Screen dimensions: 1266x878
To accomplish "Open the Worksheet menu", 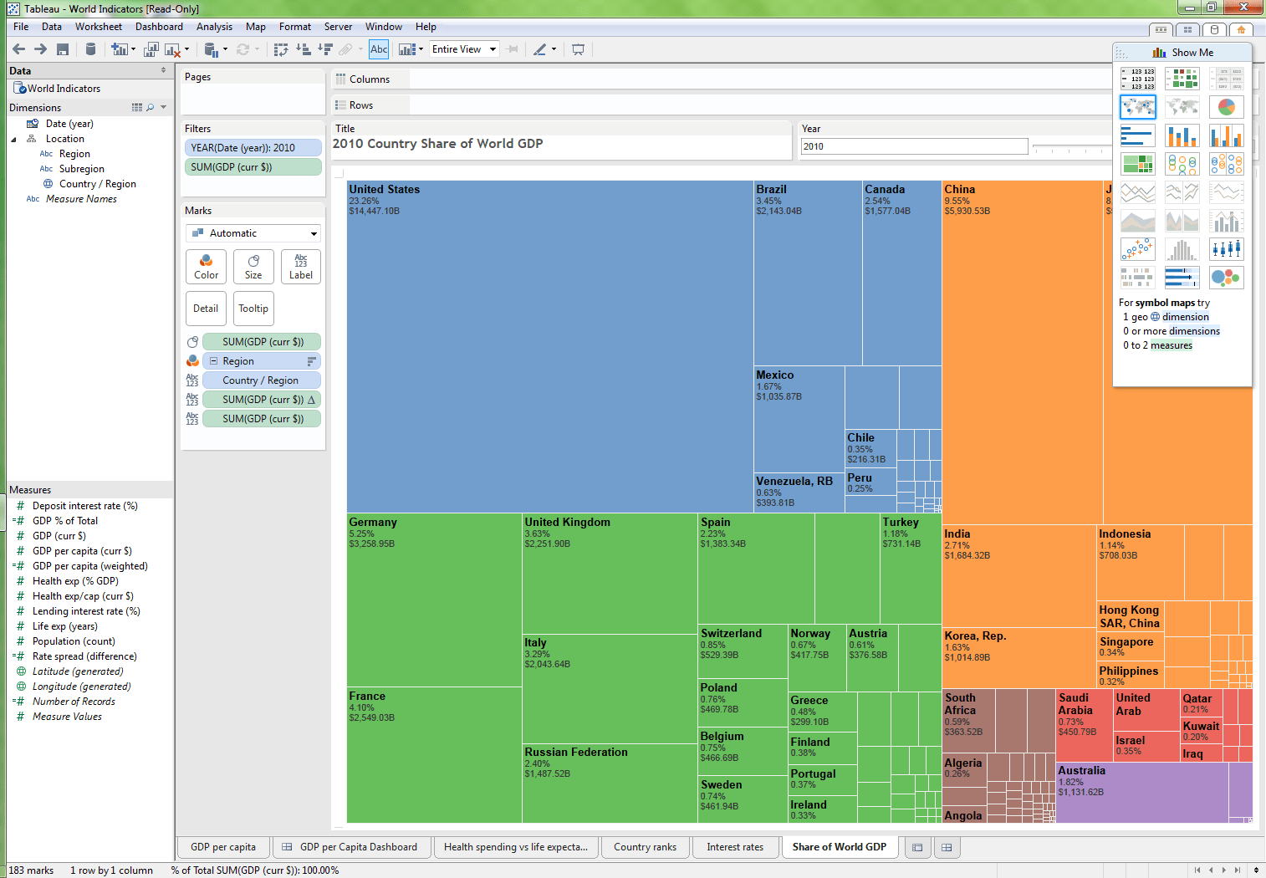I will pyautogui.click(x=99, y=27).
